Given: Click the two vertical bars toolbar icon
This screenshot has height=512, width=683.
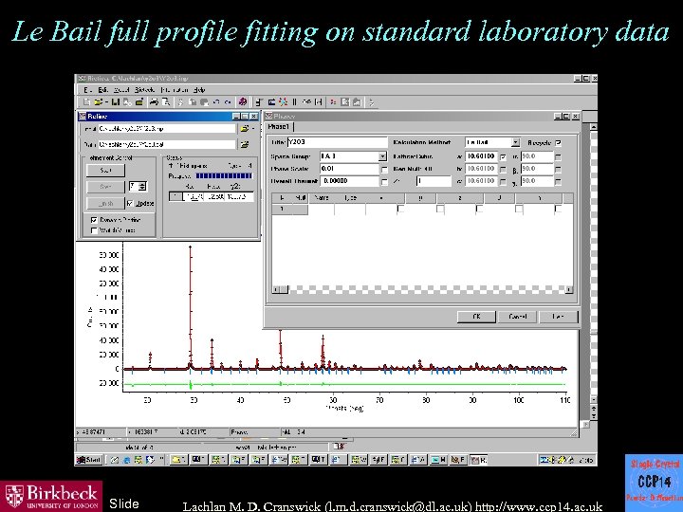Looking at the screenshot, I should click(x=294, y=101).
